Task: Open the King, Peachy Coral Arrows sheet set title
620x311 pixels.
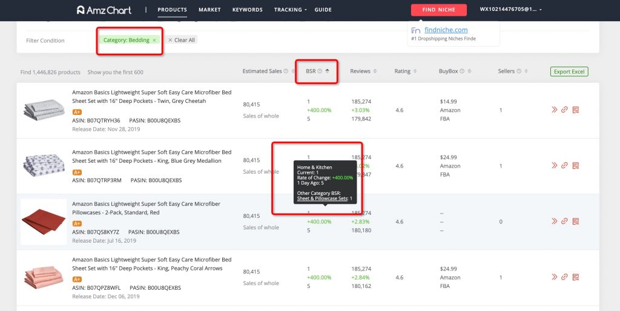Action: (x=152, y=264)
